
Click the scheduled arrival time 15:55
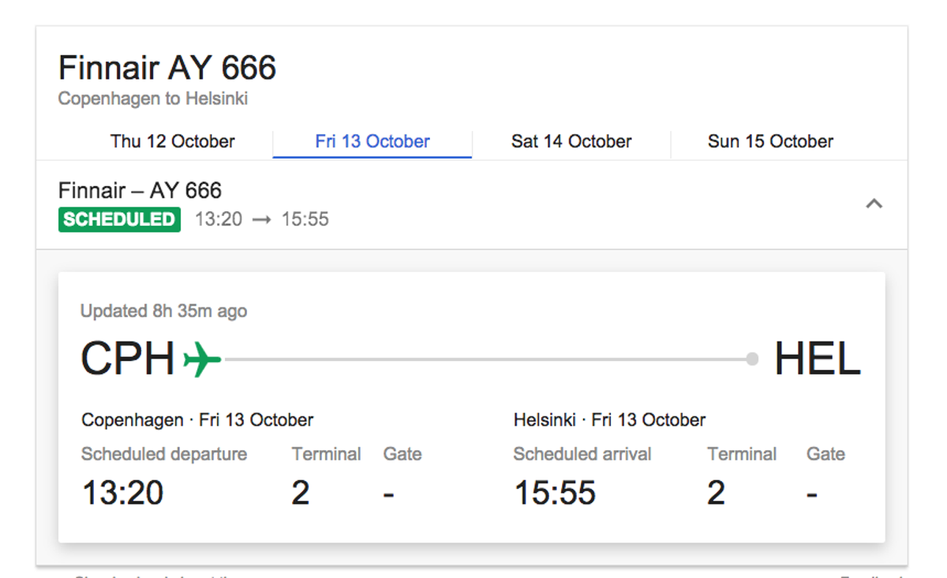point(555,491)
